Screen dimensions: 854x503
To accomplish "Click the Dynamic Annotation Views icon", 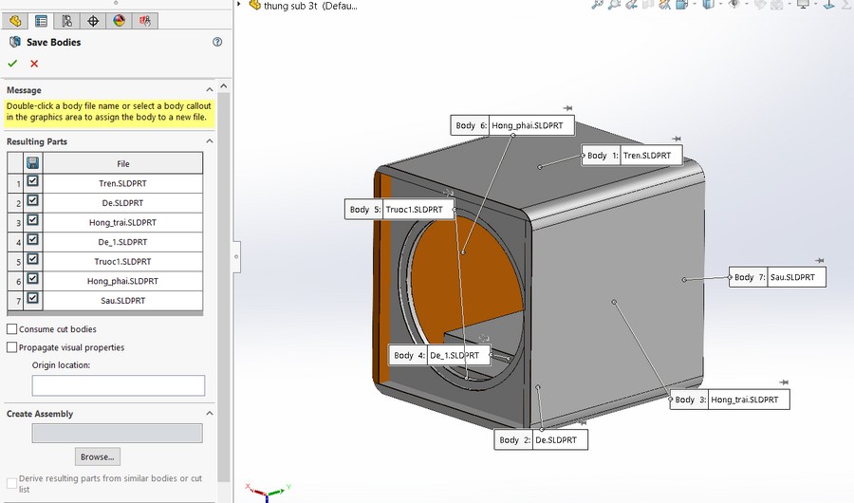I will [664, 5].
